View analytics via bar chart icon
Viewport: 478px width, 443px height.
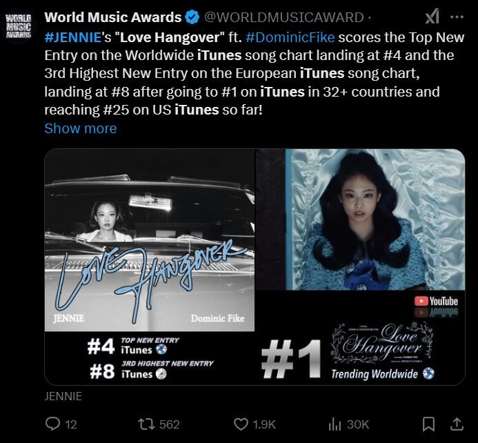[335, 424]
